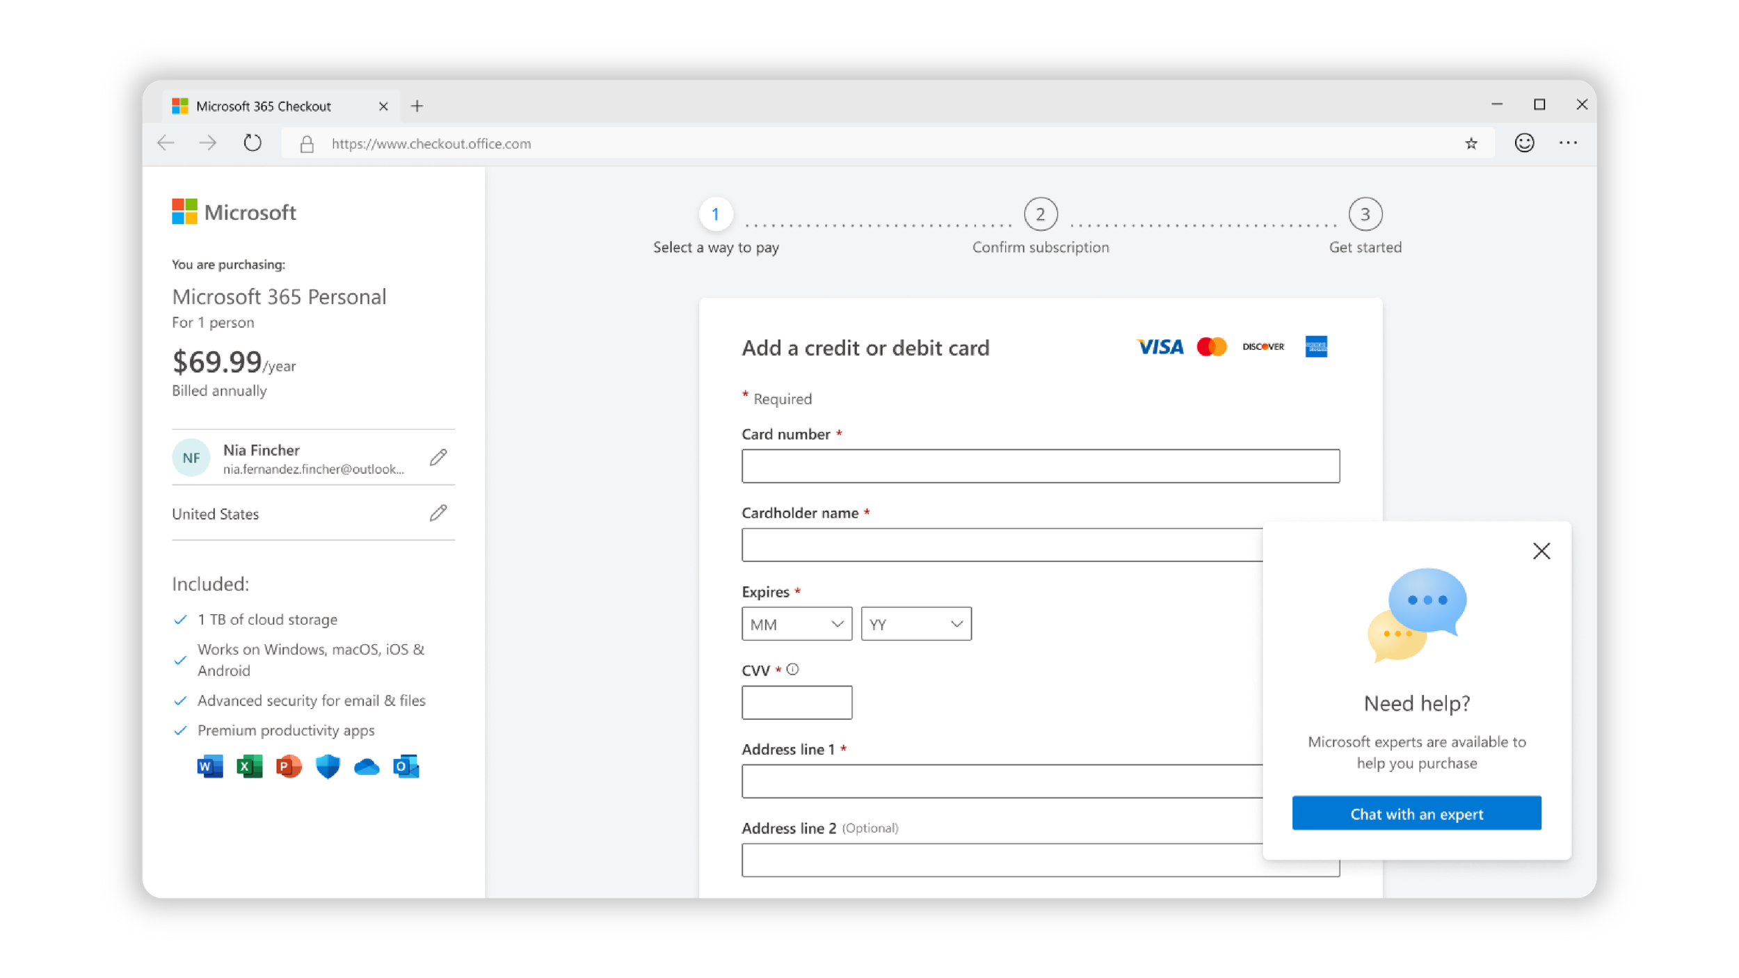The image size is (1739, 978).
Task: Close the Need help popup
Action: (x=1541, y=551)
